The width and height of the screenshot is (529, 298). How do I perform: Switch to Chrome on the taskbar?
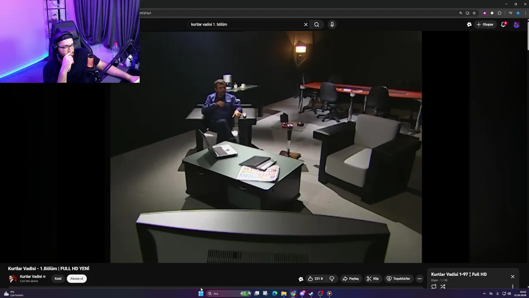pos(293,293)
